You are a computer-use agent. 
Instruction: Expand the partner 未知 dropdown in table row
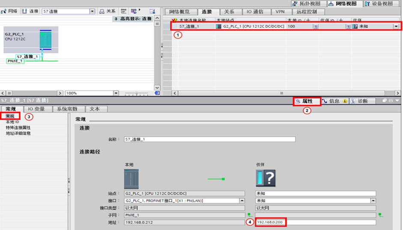click(x=396, y=27)
